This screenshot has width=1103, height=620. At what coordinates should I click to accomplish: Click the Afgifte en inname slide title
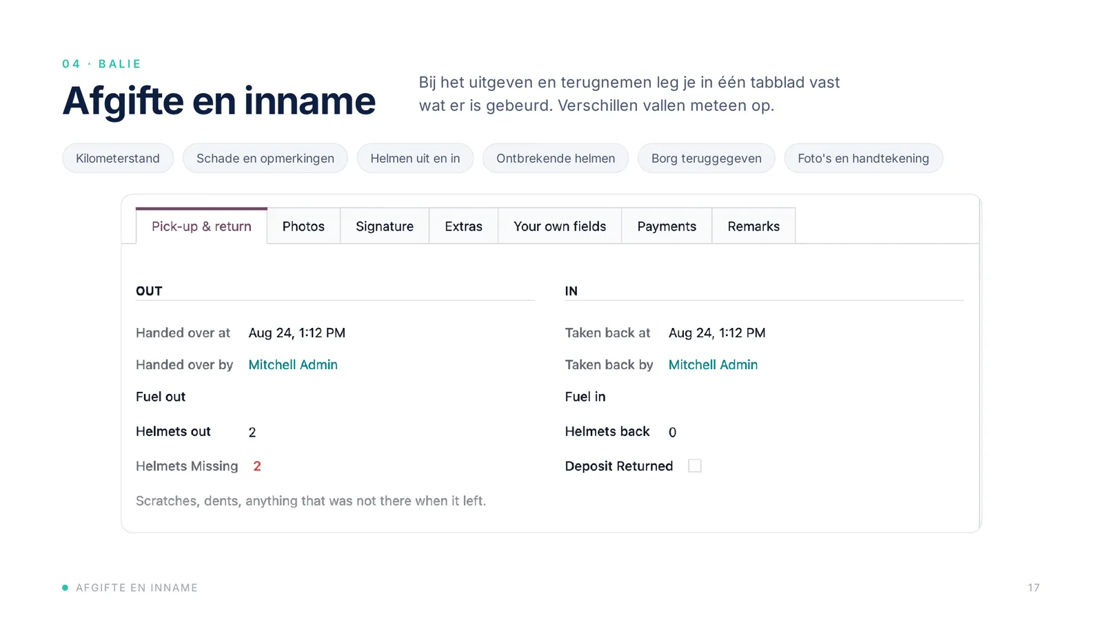tap(219, 101)
